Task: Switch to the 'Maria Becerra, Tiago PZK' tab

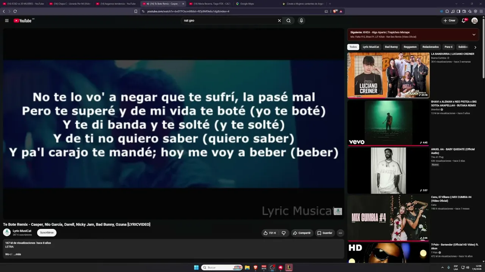Action: pyautogui.click(x=210, y=4)
